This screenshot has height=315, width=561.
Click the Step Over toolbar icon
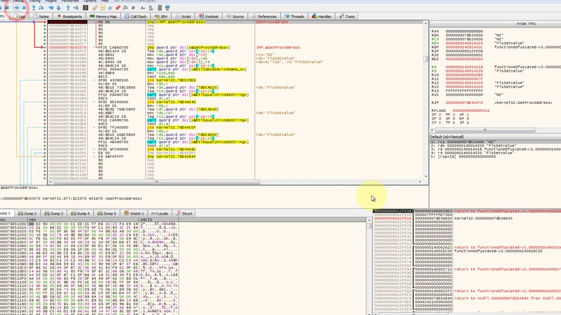tap(41, 7)
